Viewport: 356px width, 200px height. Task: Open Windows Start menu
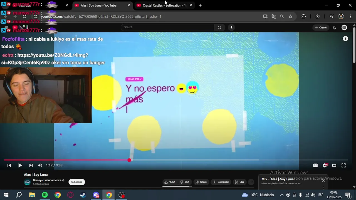(6, 195)
